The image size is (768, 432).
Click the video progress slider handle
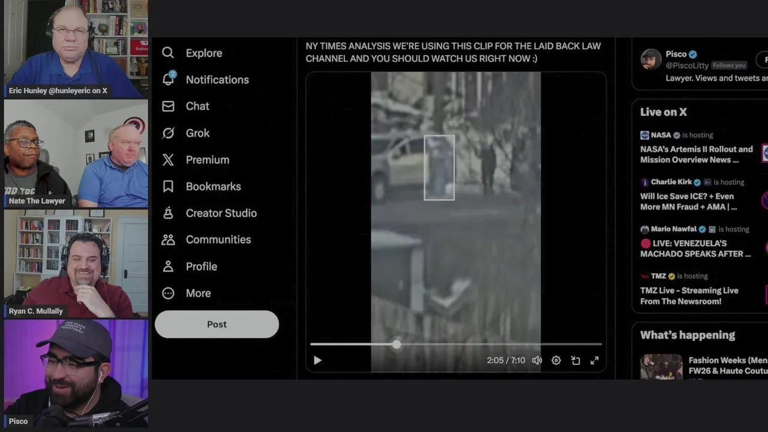[397, 344]
